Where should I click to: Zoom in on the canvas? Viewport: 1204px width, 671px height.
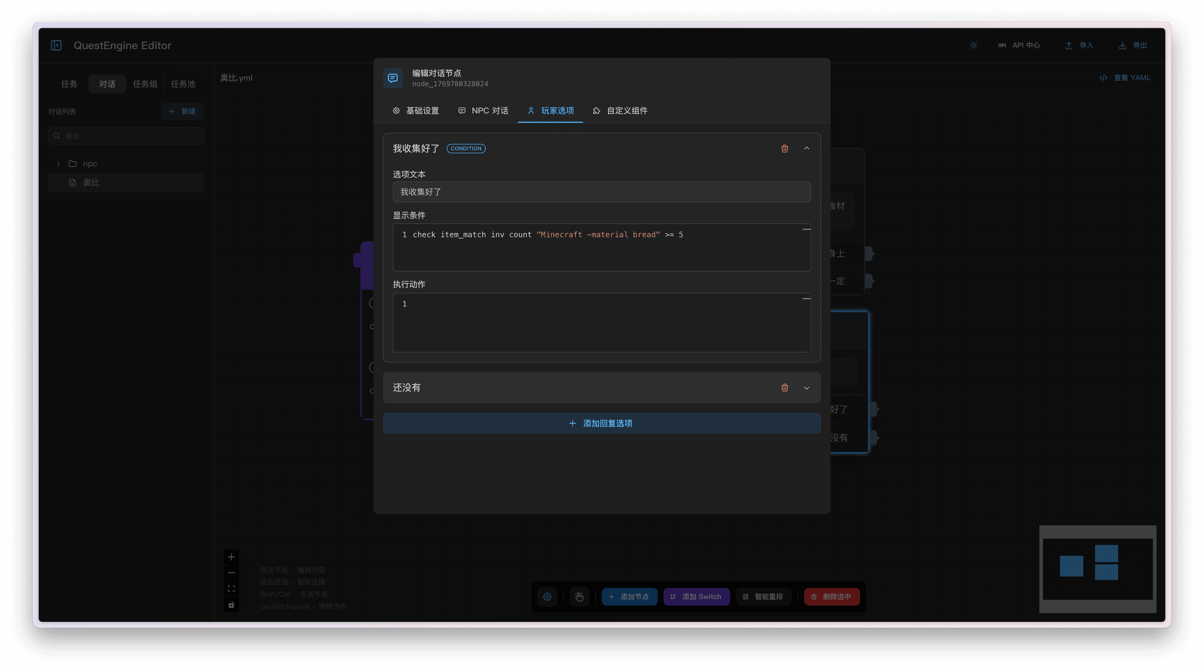point(231,557)
